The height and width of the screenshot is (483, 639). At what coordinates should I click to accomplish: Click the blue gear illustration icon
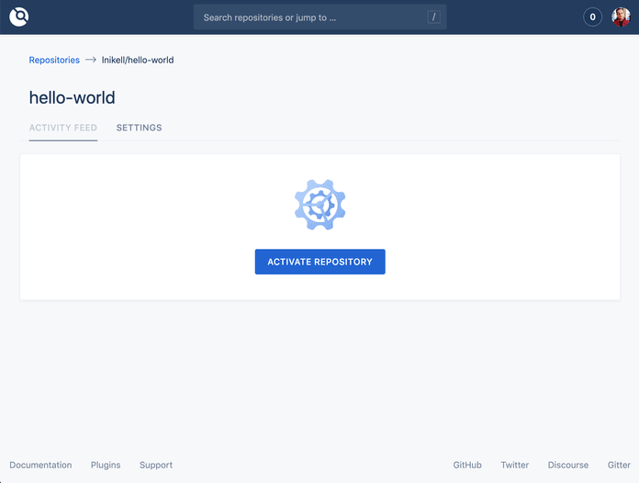tap(319, 205)
